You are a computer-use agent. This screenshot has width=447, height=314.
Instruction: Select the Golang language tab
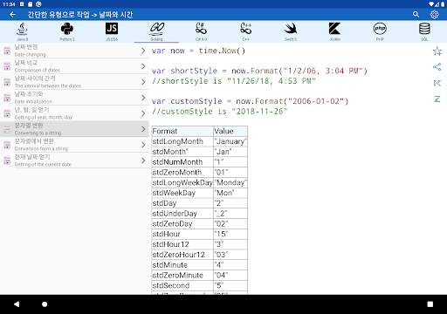156,31
